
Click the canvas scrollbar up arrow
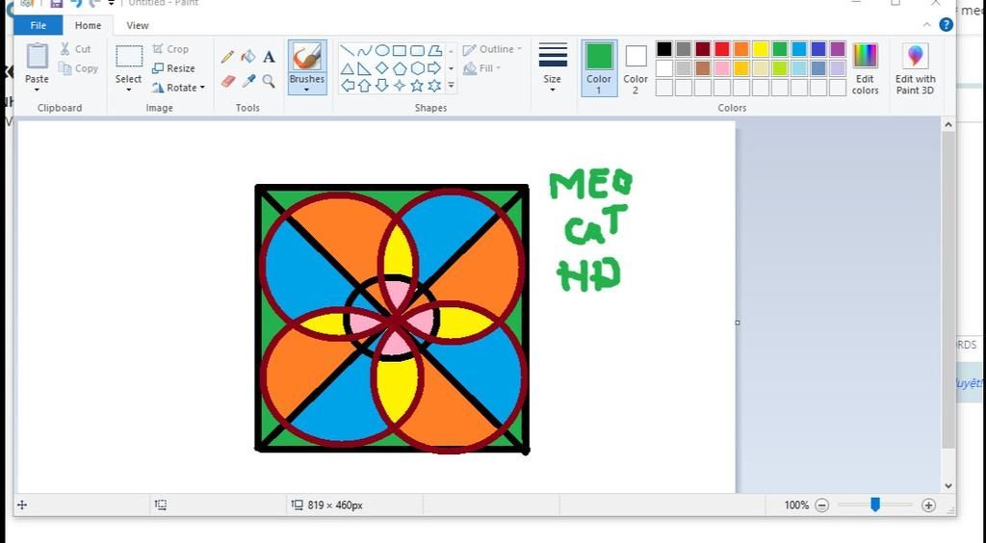(948, 125)
